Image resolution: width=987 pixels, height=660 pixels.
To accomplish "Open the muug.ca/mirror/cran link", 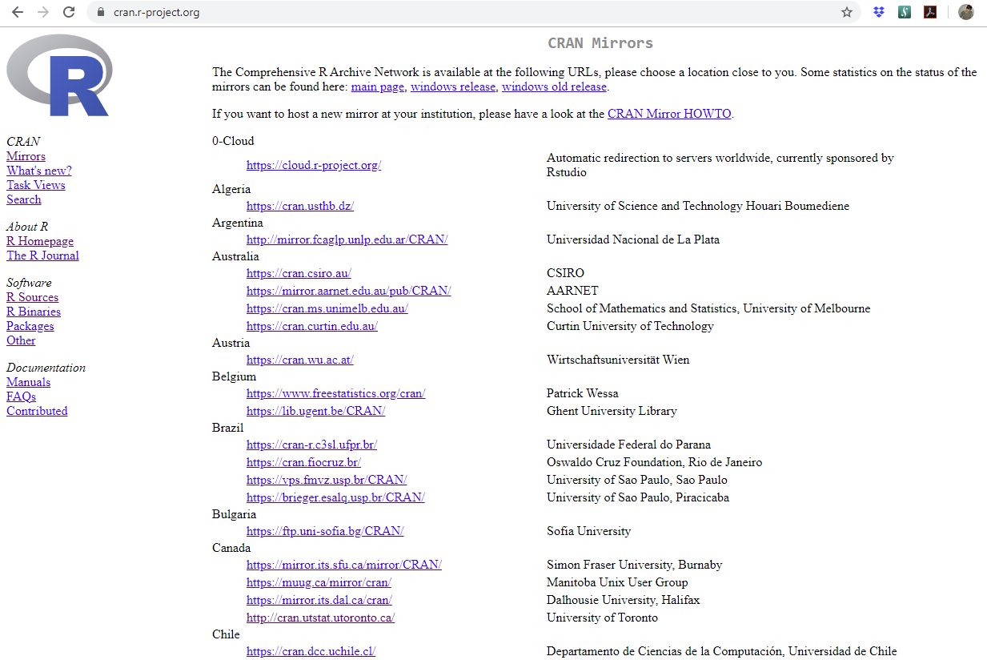I will (x=319, y=582).
